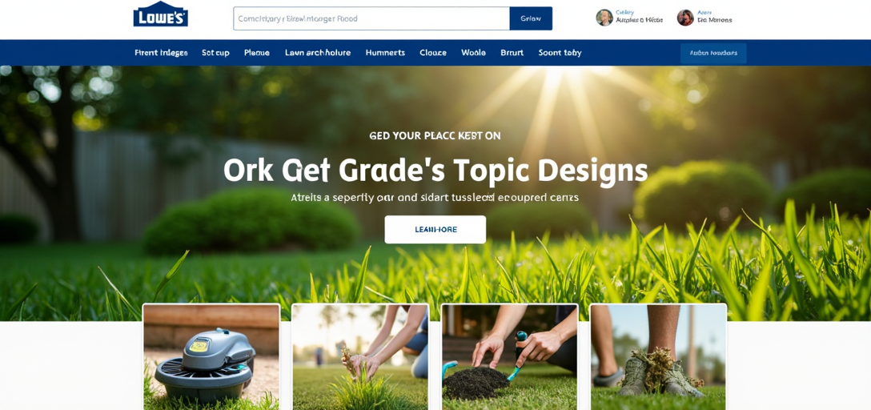Click the Lowe's logo
The width and height of the screenshot is (871, 410).
pos(161,14)
